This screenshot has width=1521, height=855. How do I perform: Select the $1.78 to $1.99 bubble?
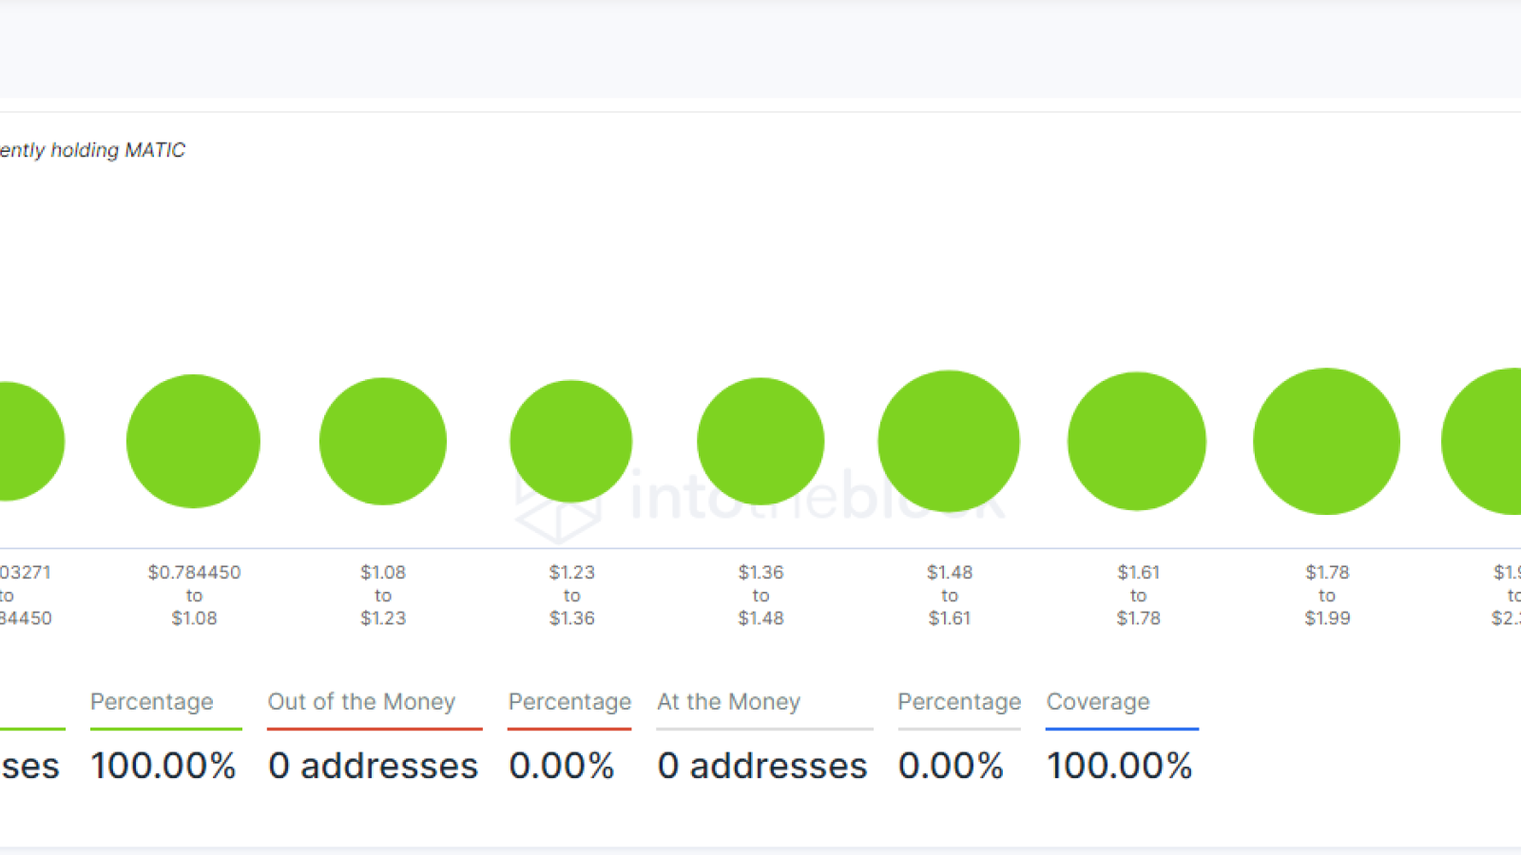(x=1326, y=441)
